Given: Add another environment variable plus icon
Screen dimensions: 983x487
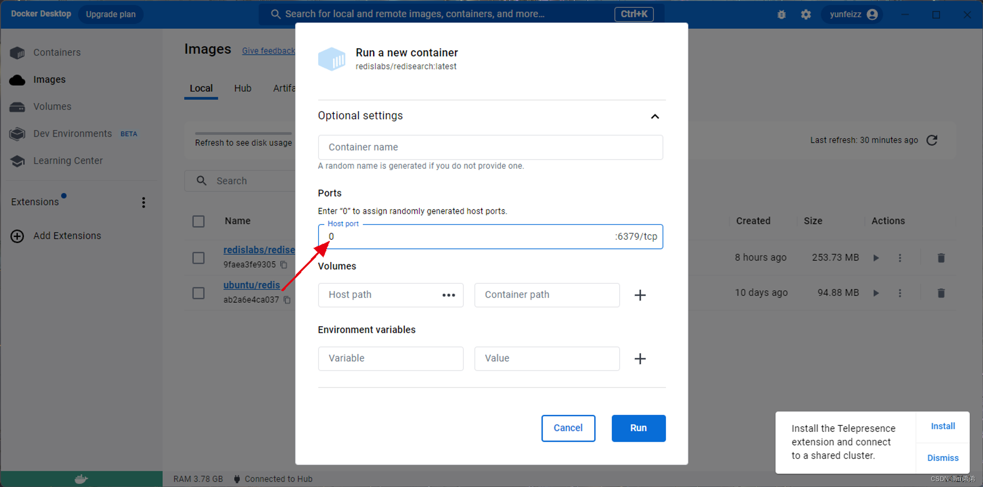Looking at the screenshot, I should click(640, 359).
